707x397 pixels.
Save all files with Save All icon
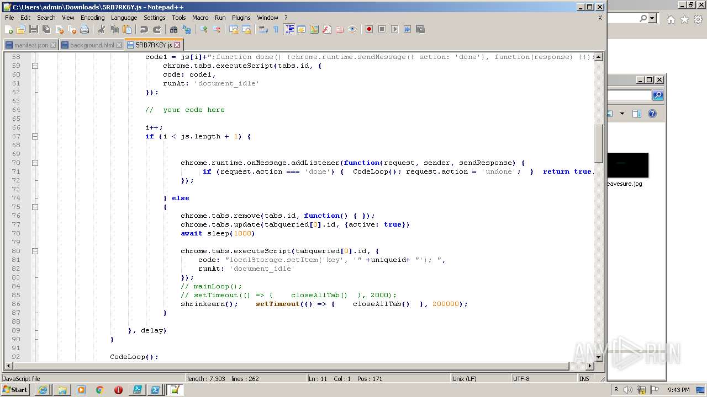pos(46,29)
